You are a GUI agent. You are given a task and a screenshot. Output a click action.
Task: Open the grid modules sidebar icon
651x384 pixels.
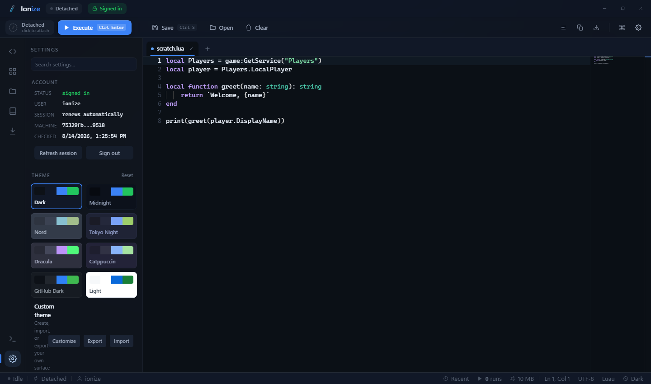click(x=13, y=71)
